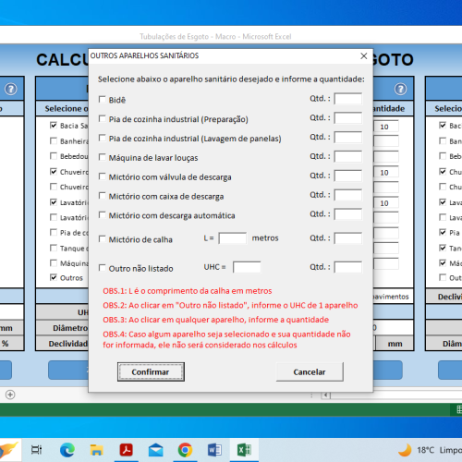Screen dimensions: 462x462
Task: Open File Explorer from the taskbar
Action: tap(96, 450)
